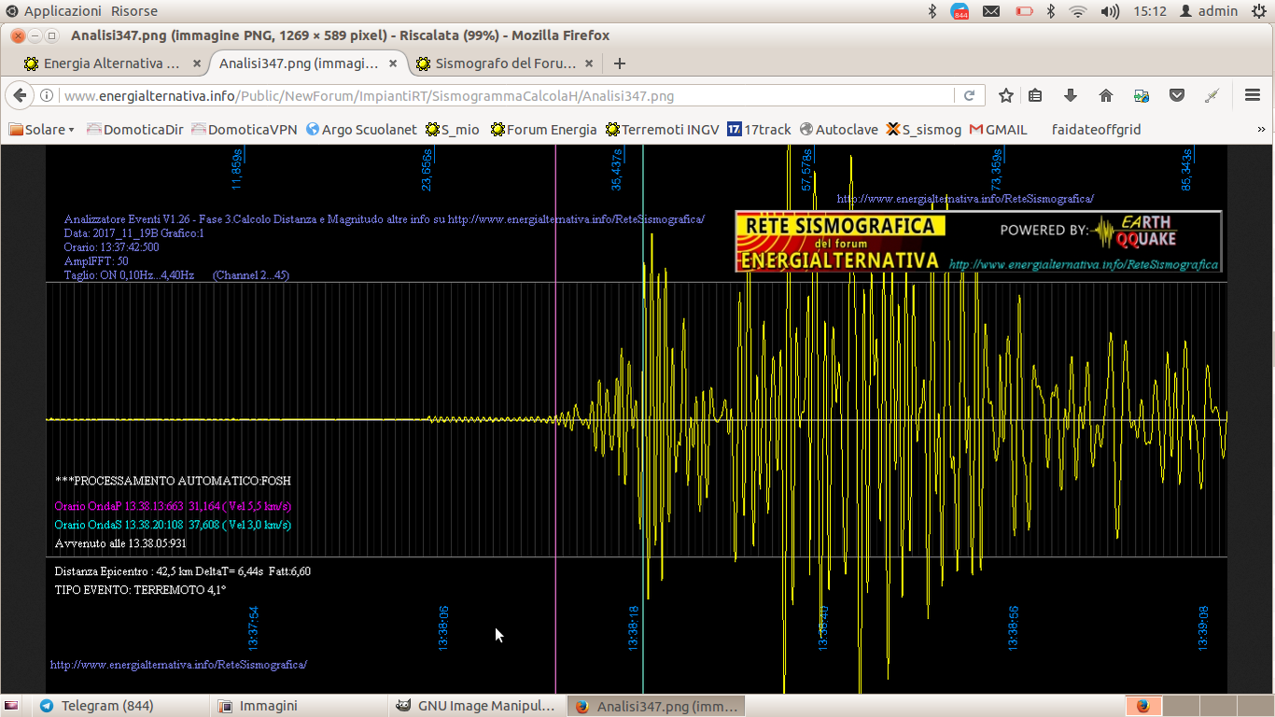Open the 17track bookmark
This screenshot has height=717, width=1275.
(759, 130)
